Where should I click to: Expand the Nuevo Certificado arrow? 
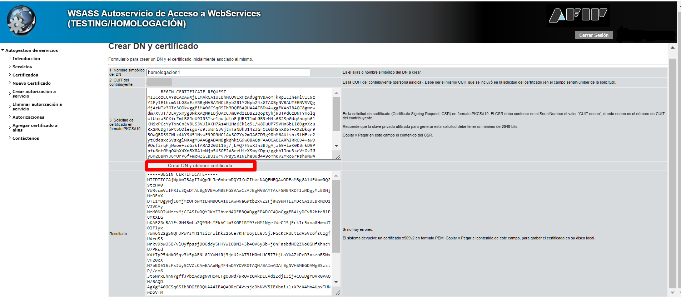tap(10, 83)
